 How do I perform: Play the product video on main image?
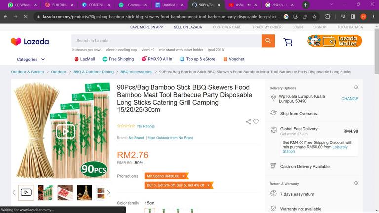point(65,131)
